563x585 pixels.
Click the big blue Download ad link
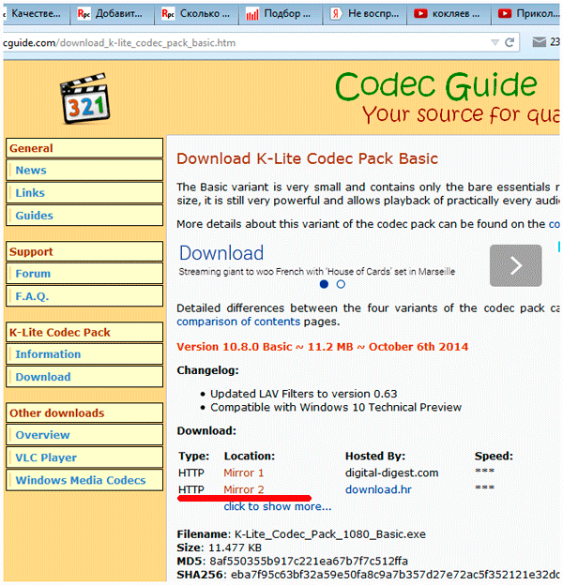[221, 253]
